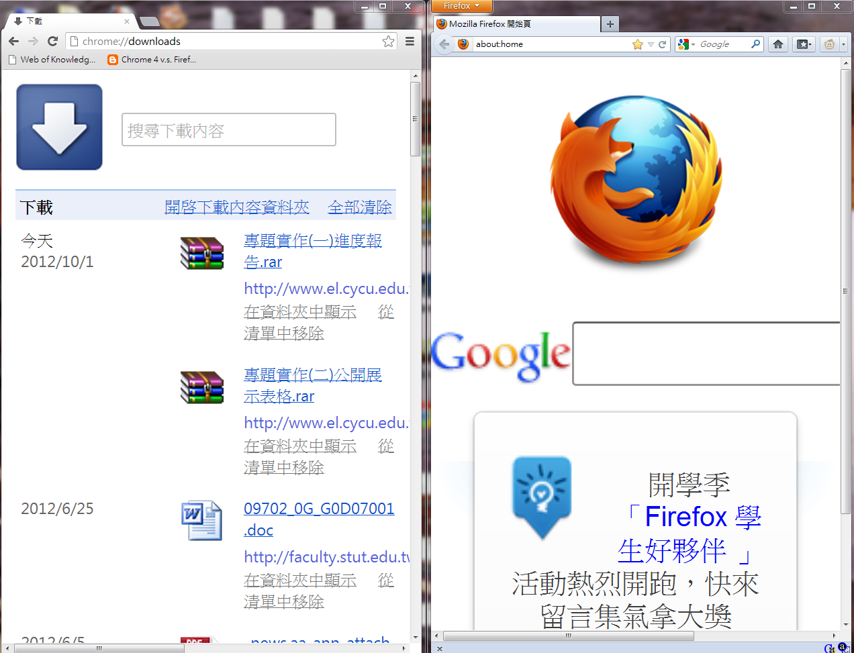Open new Firefox tab plus button
Viewport: 854px width, 653px height.
click(x=610, y=24)
